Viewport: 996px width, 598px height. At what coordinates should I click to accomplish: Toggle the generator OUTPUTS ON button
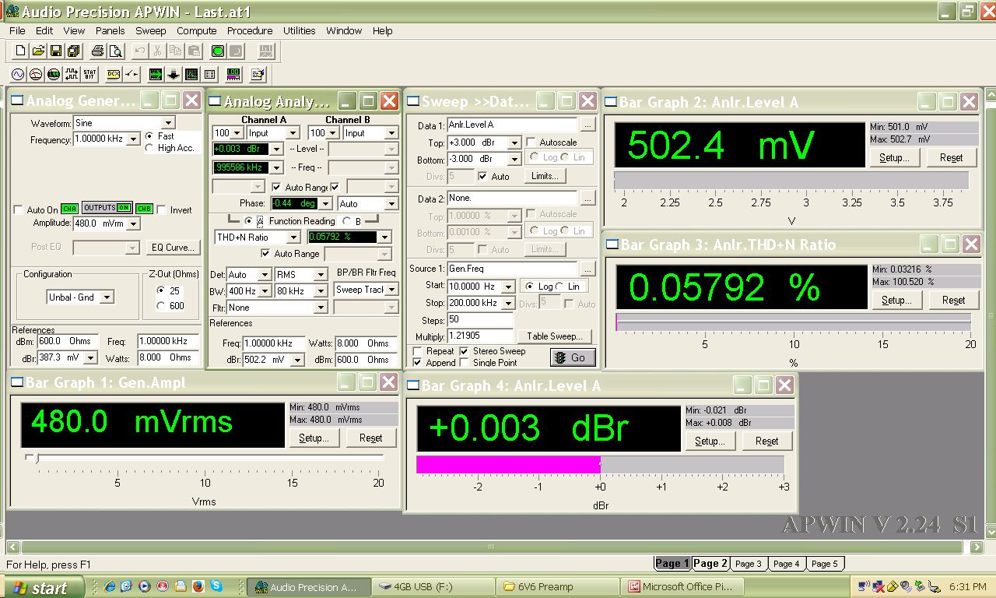(107, 208)
